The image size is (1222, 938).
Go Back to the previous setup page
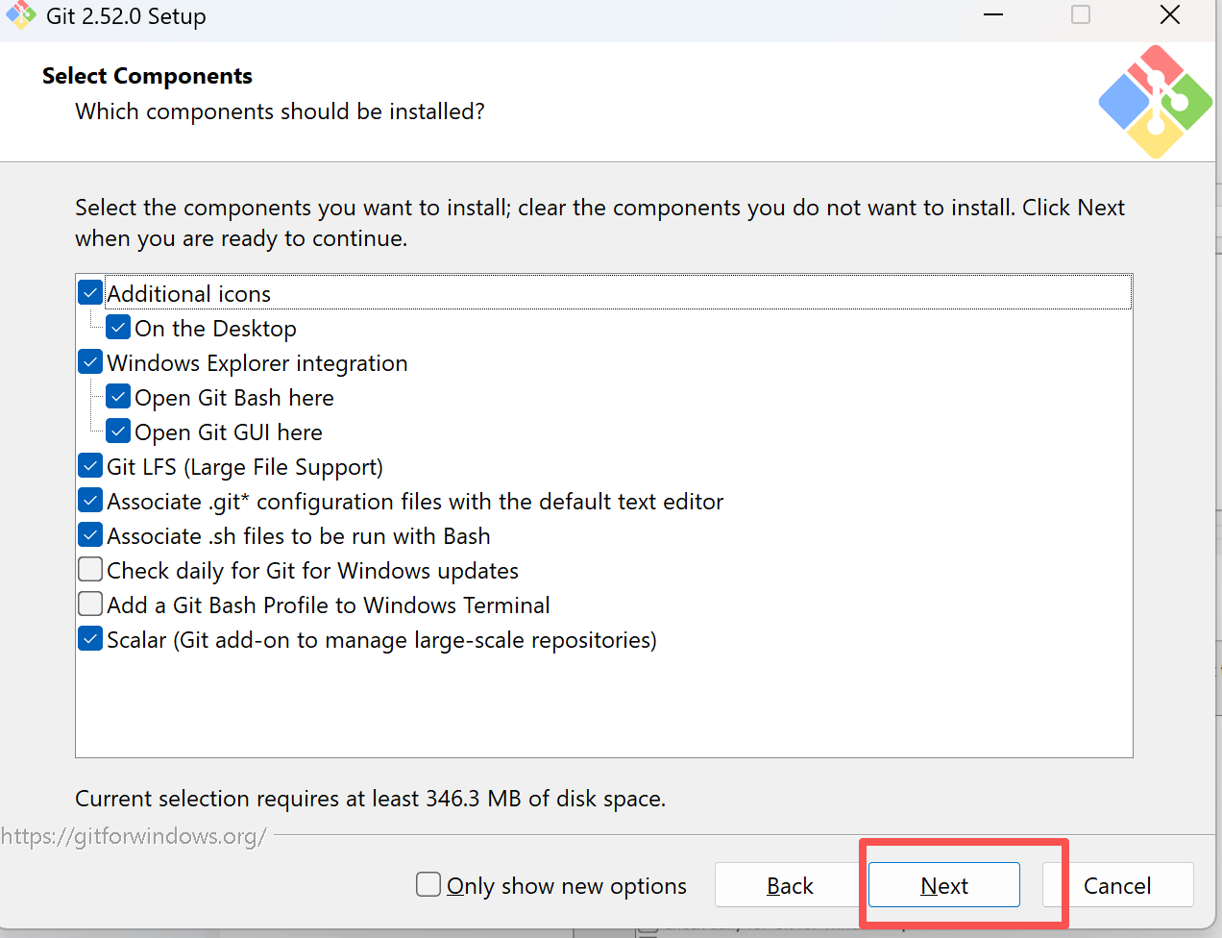pos(790,885)
